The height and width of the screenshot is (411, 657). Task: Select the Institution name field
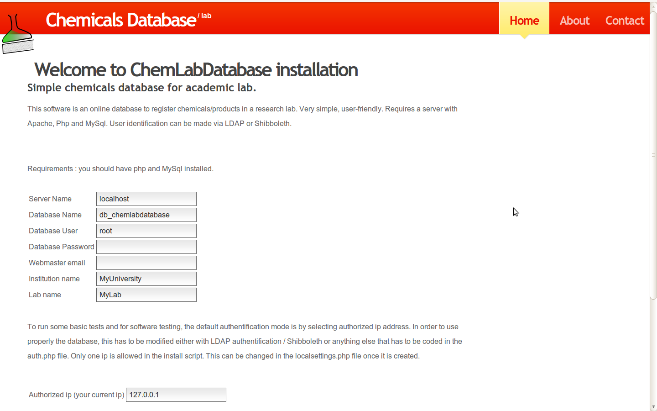tap(146, 279)
